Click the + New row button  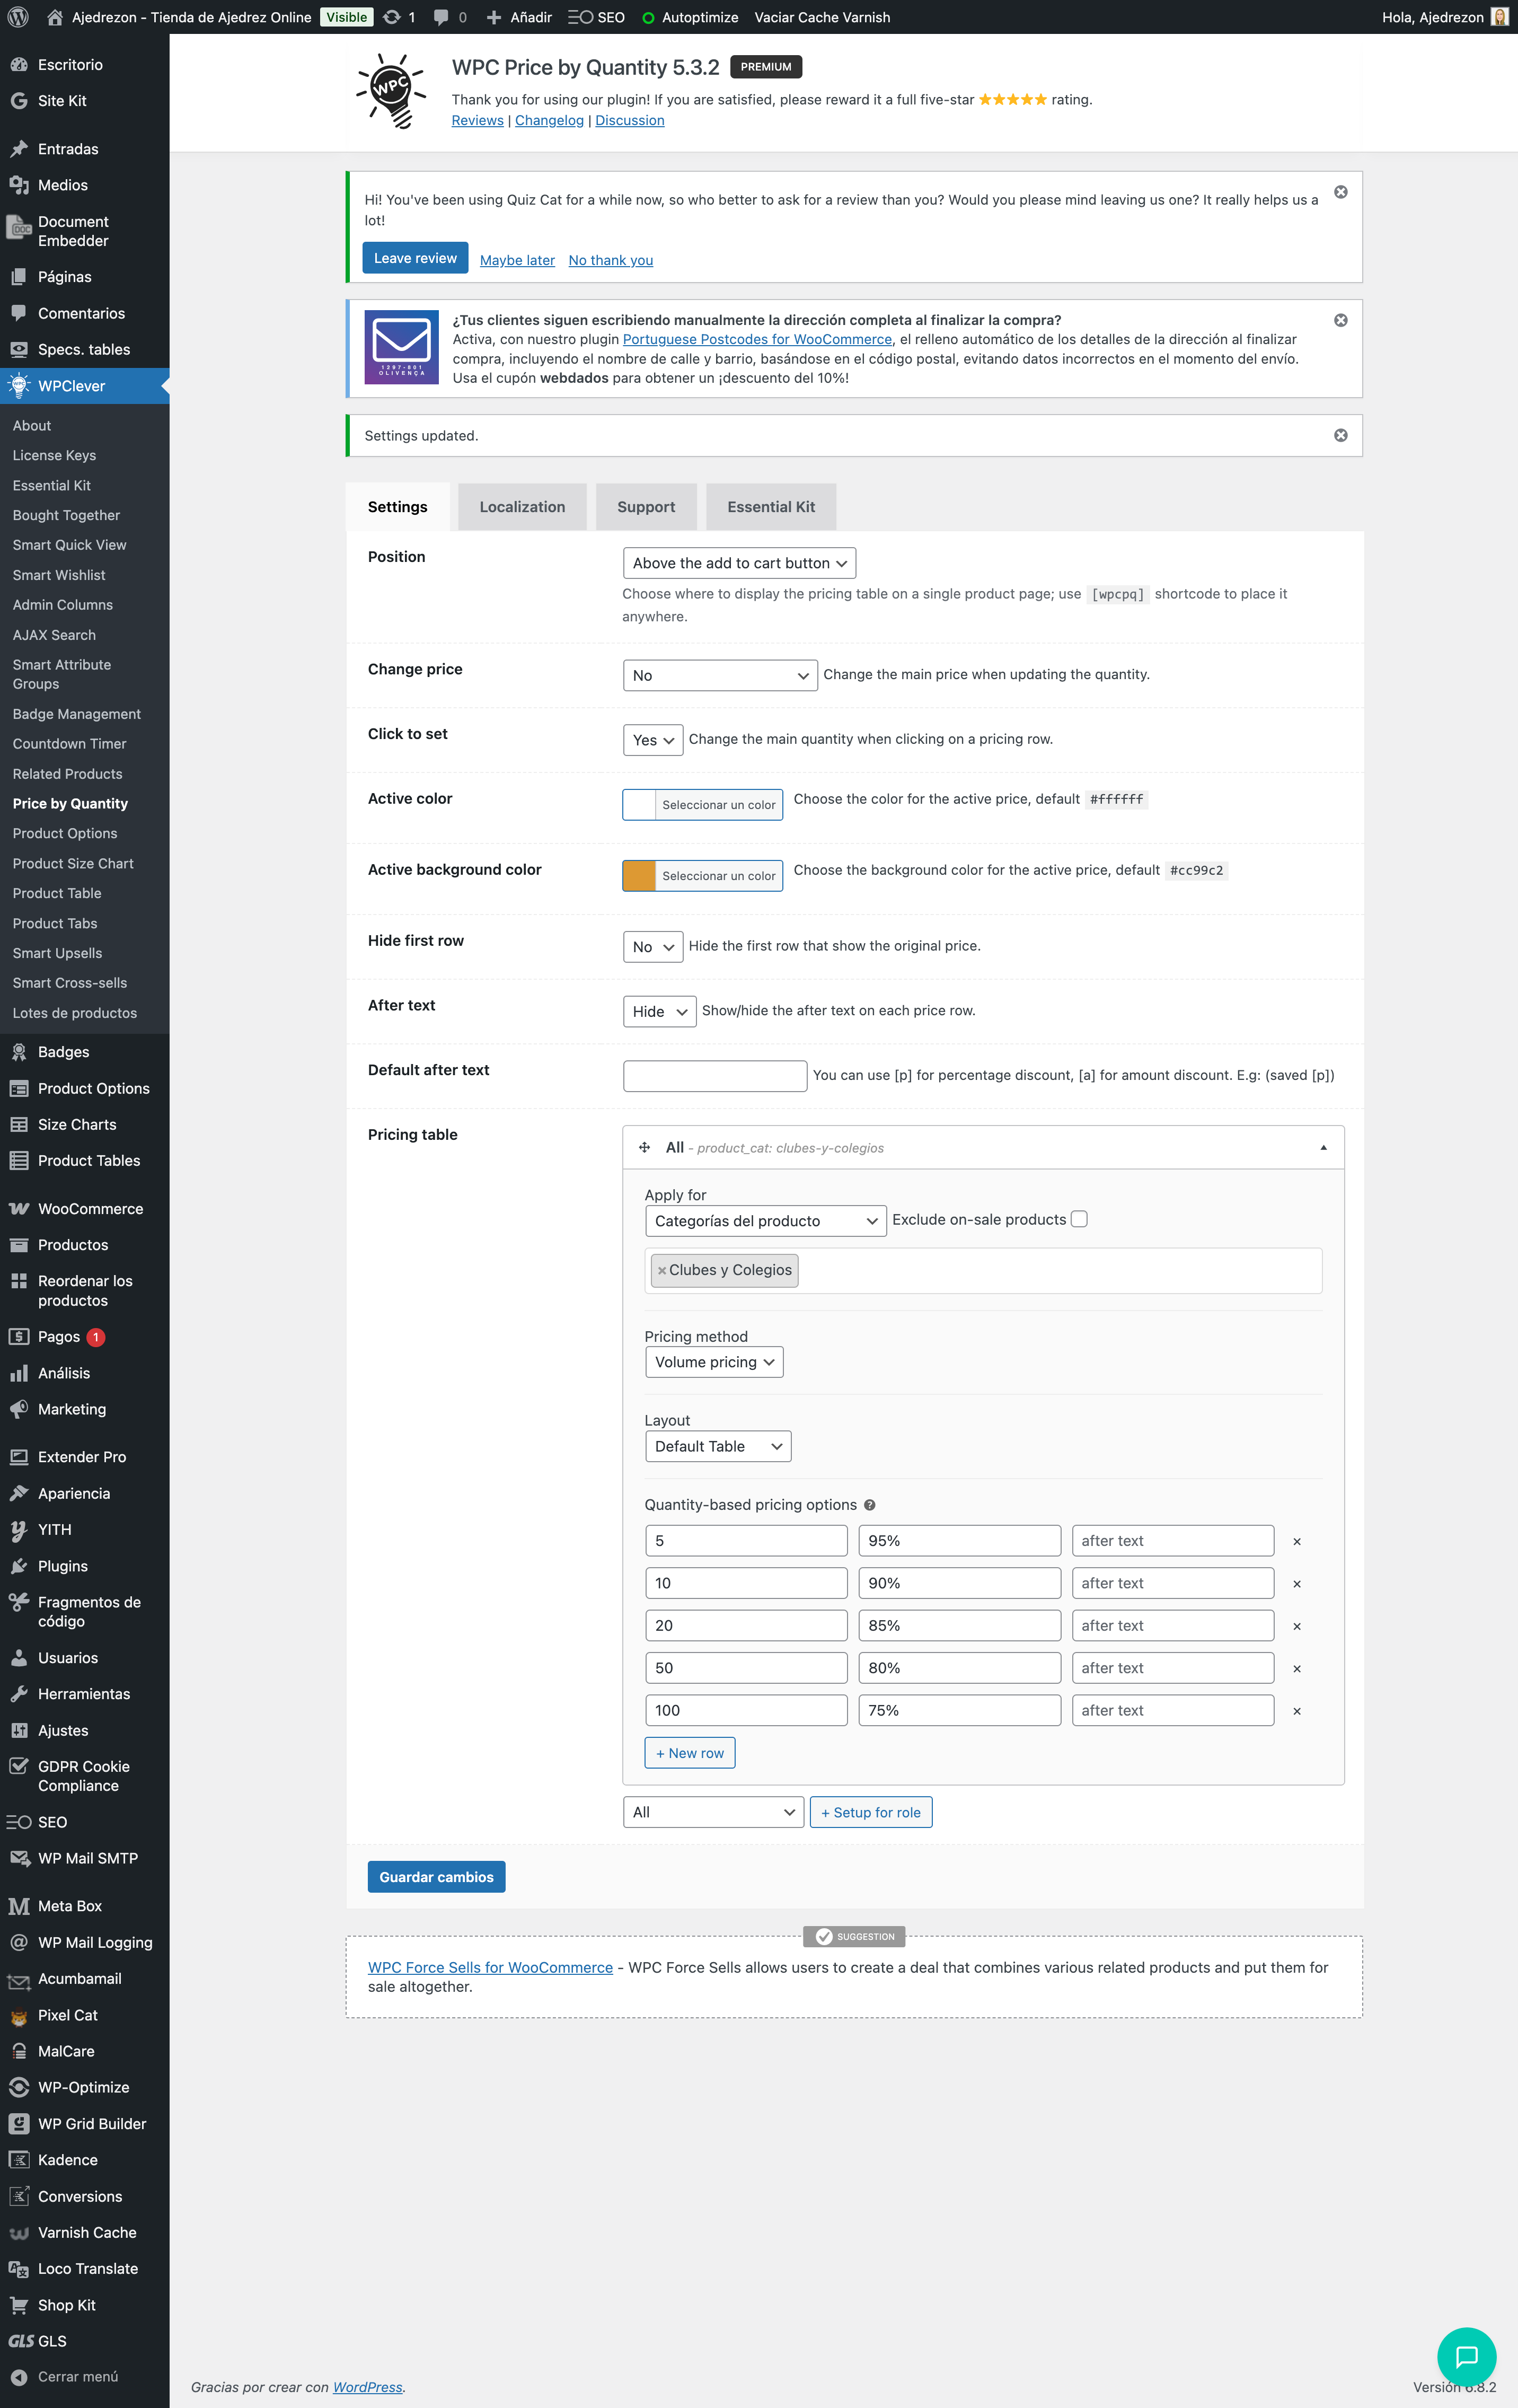click(690, 1753)
